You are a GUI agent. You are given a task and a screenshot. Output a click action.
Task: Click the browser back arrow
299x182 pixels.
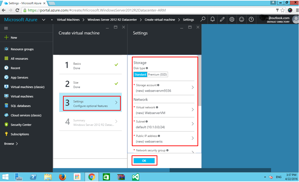(x=3, y=10)
